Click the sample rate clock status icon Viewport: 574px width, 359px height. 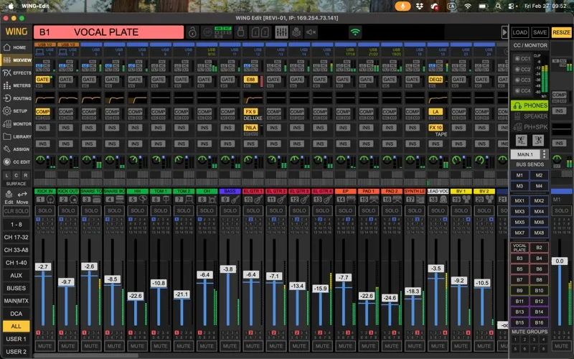223,32
